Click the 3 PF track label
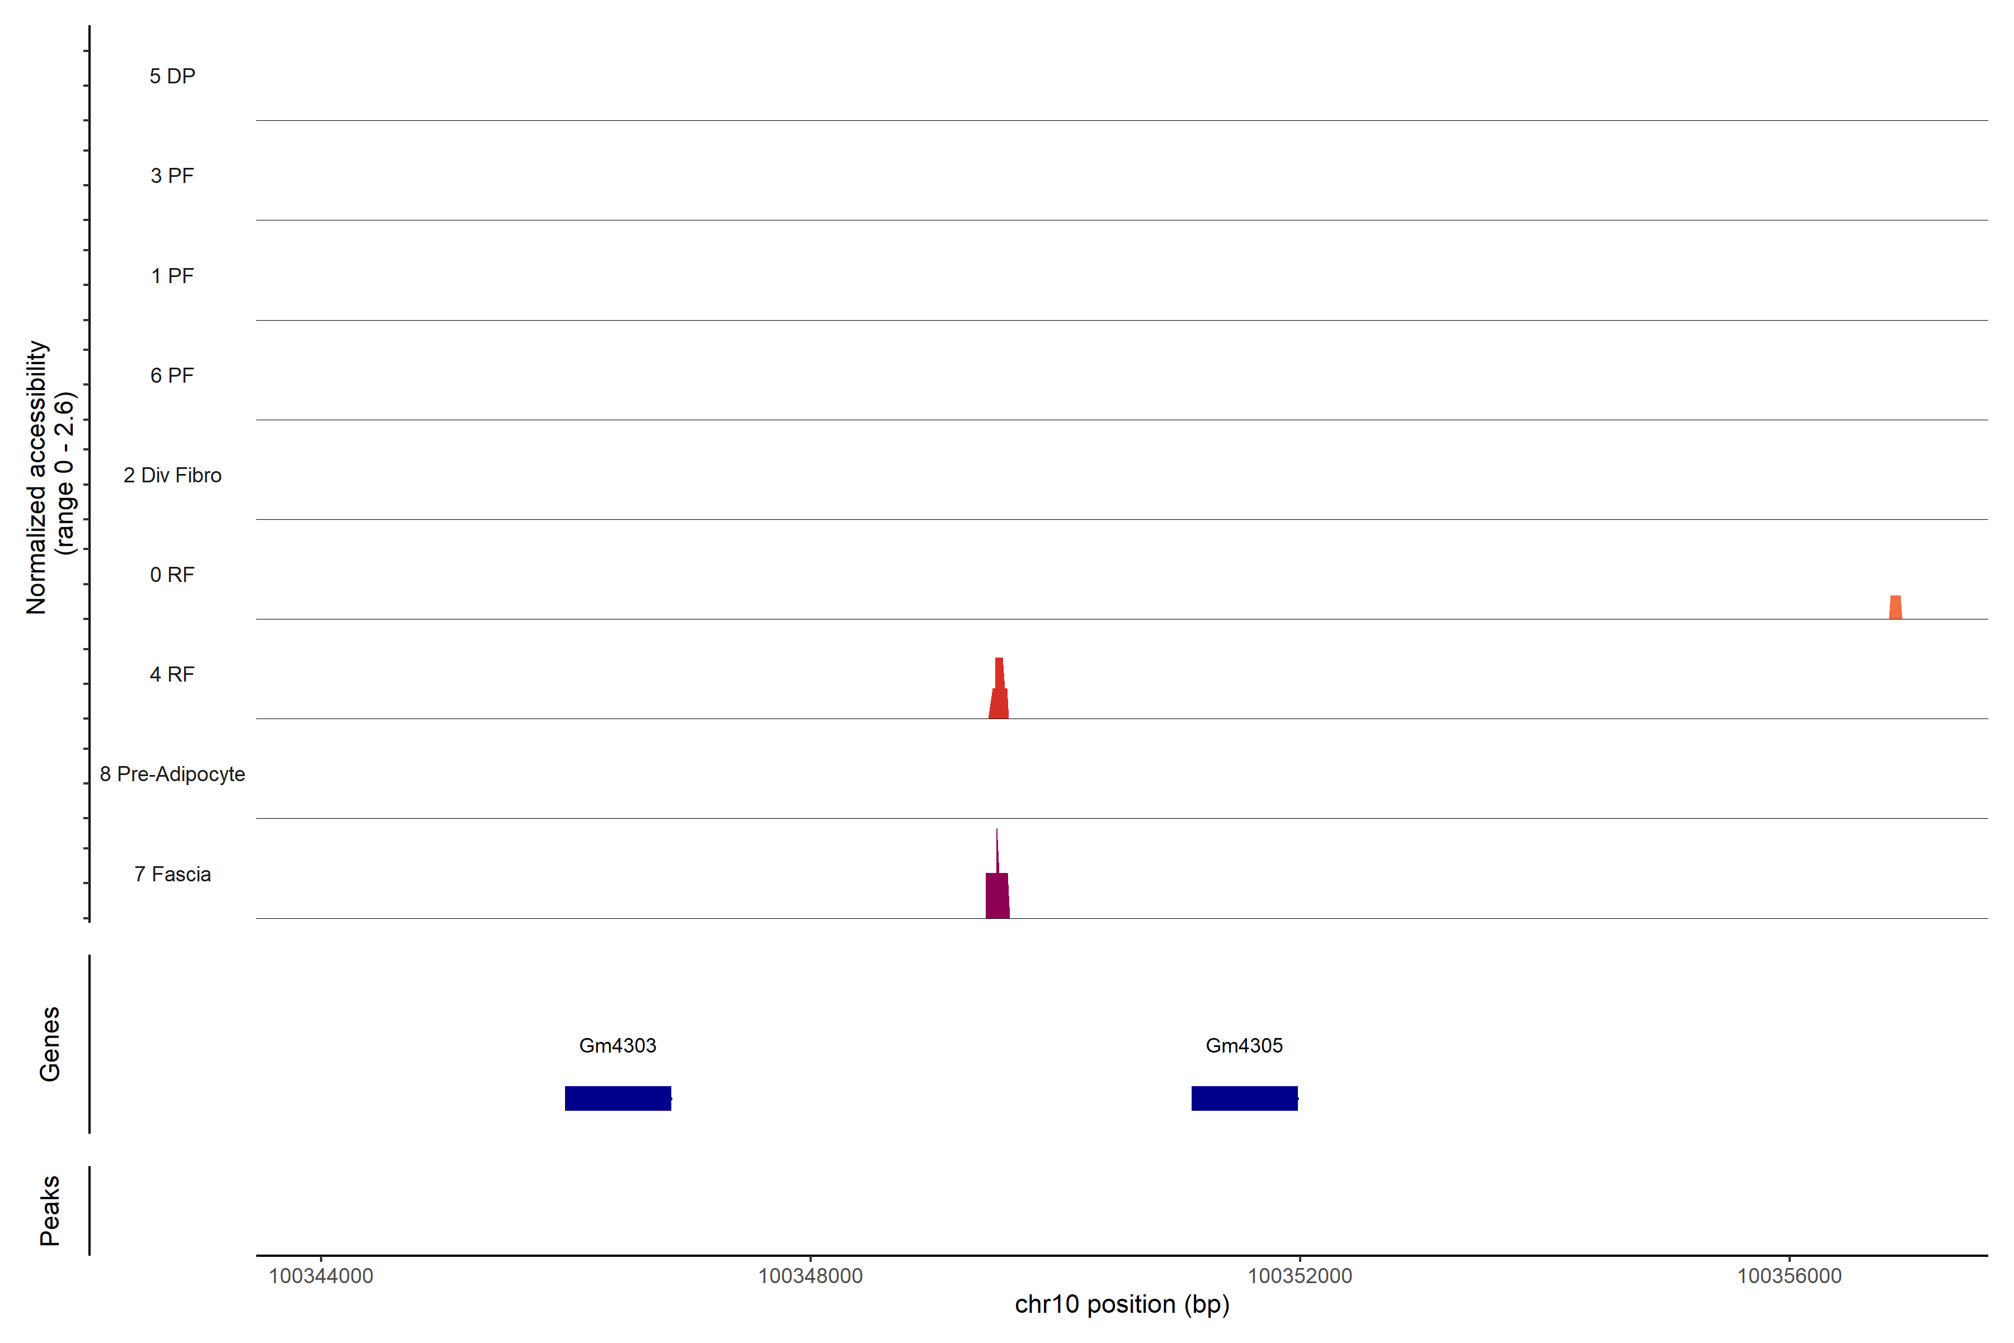 tap(172, 176)
